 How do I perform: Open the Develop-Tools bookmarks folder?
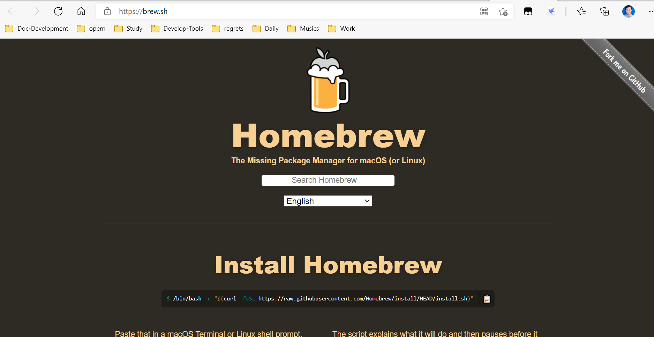pos(177,29)
